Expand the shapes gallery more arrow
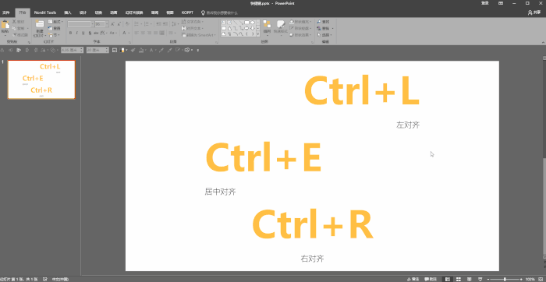546x282 pixels. click(258, 34)
